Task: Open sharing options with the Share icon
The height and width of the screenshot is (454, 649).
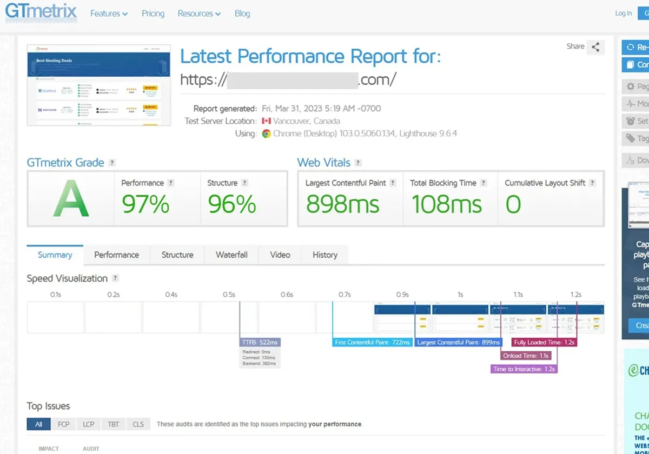Action: [x=595, y=47]
